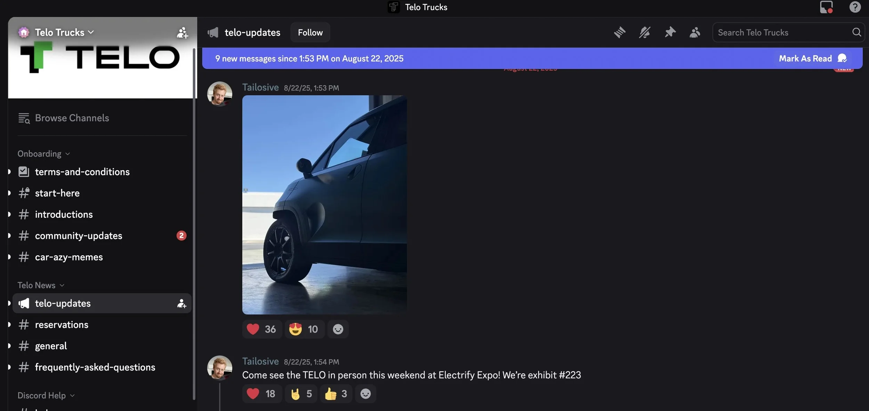Screen dimensions: 869x411
Task: Open pinned messages with the pin icon
Action: pos(670,32)
